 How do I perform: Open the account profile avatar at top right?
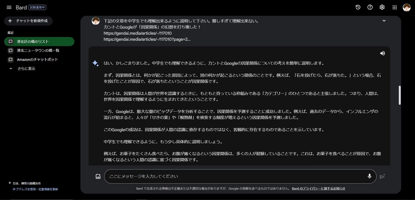click(407, 7)
